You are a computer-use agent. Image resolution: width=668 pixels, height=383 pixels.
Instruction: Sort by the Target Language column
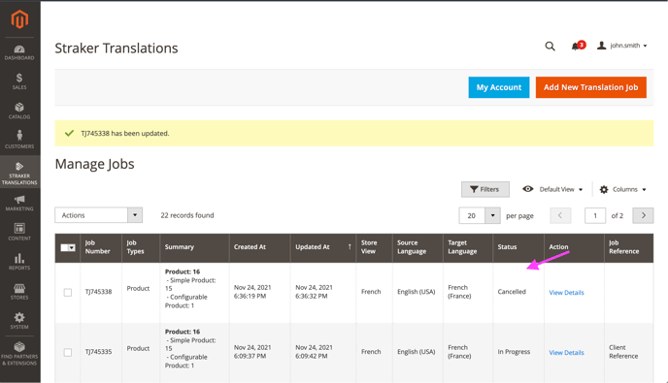(x=468, y=247)
